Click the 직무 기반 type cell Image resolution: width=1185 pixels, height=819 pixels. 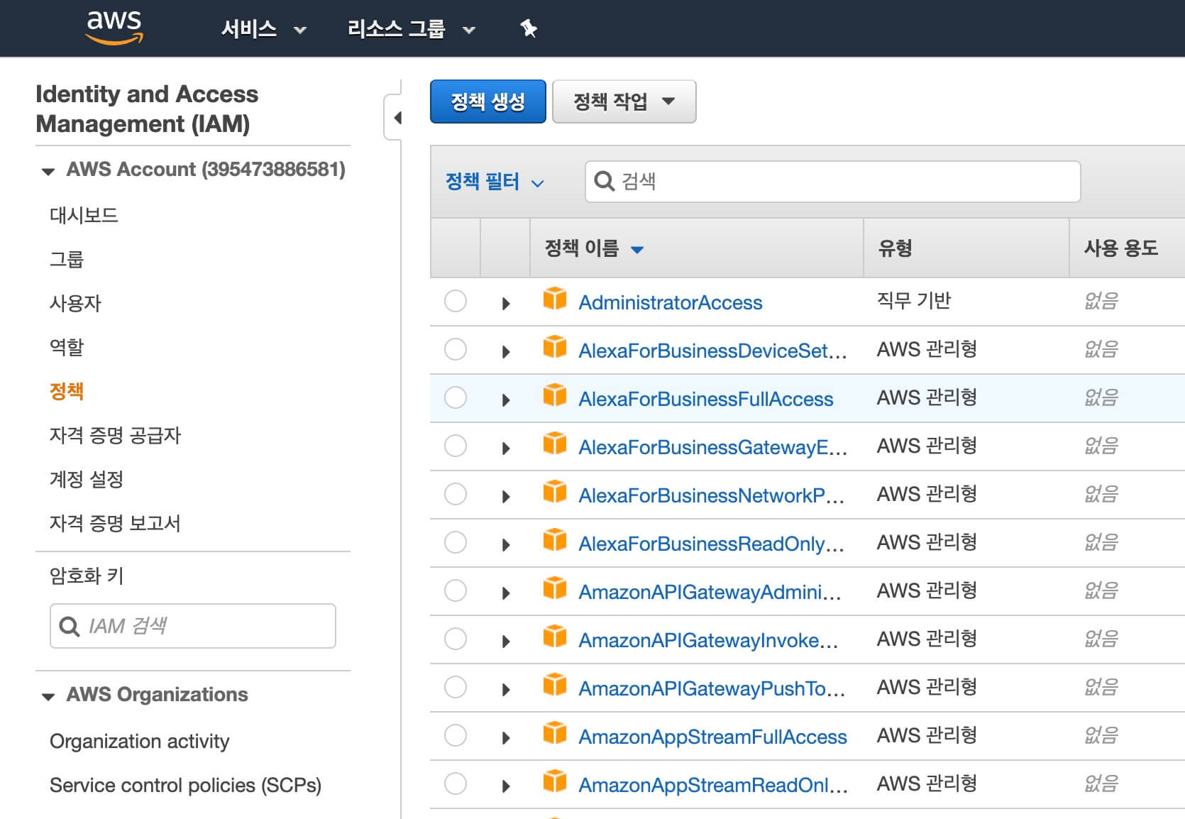pyautogui.click(x=914, y=300)
